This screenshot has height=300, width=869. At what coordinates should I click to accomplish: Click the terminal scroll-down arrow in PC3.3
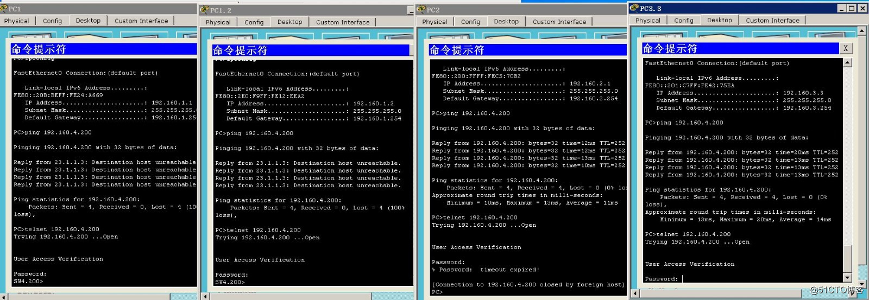[847, 278]
